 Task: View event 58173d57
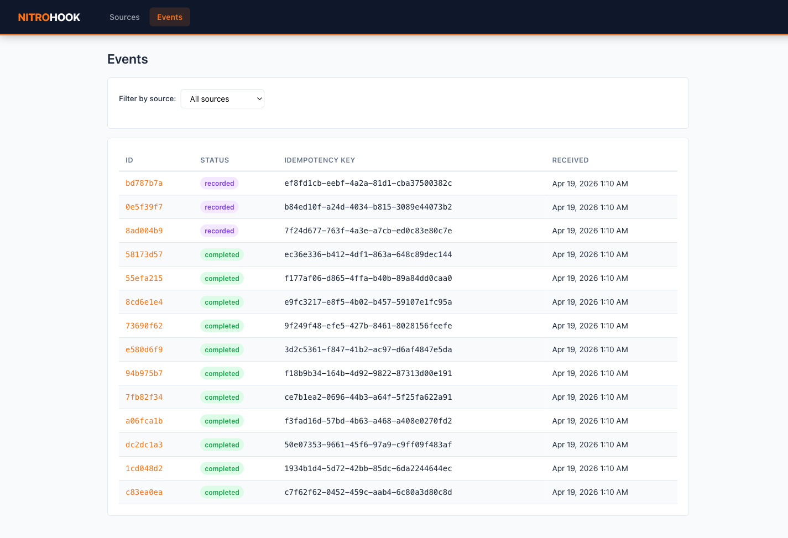click(x=144, y=255)
